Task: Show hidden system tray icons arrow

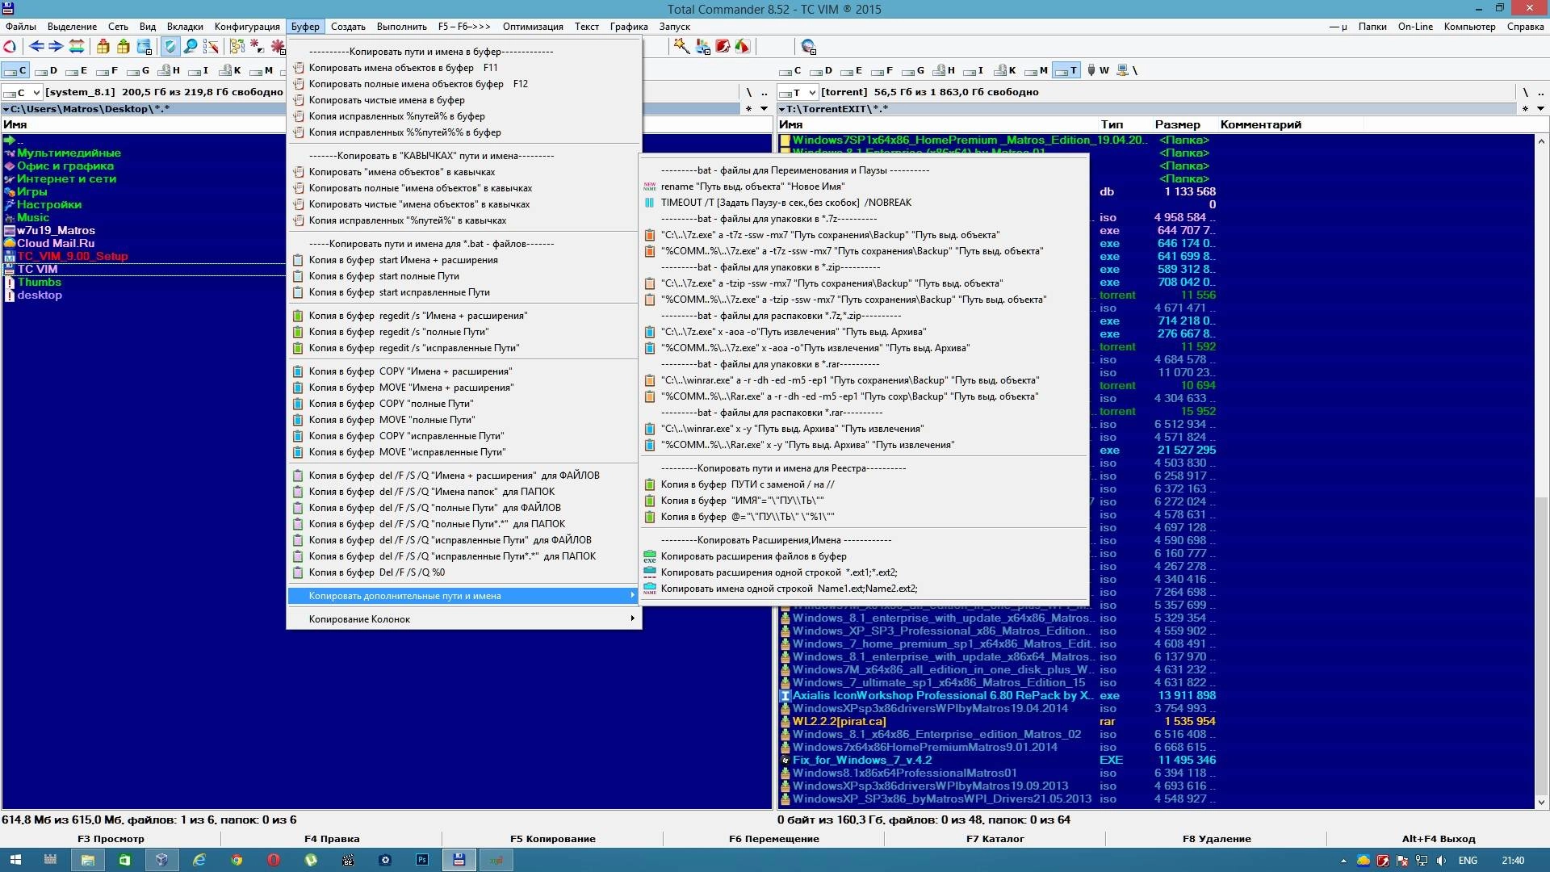Action: pos(1343,861)
